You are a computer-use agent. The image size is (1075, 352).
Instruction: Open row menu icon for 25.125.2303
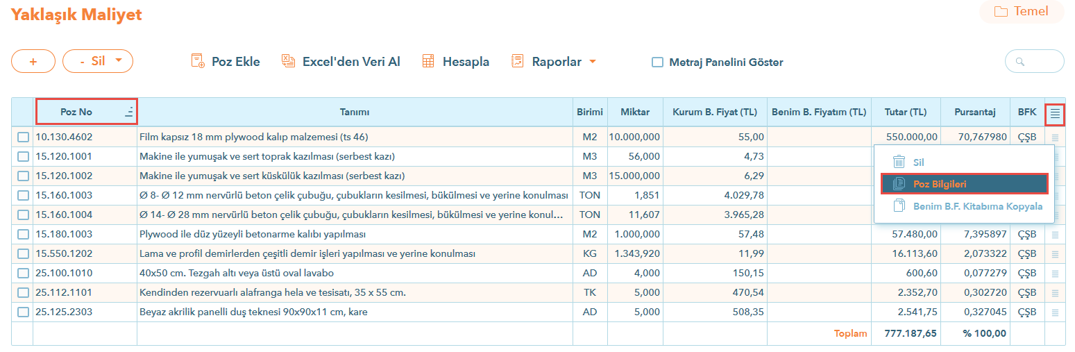1055,312
